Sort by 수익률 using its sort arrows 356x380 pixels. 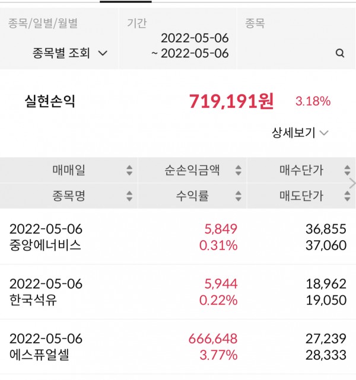click(x=238, y=196)
